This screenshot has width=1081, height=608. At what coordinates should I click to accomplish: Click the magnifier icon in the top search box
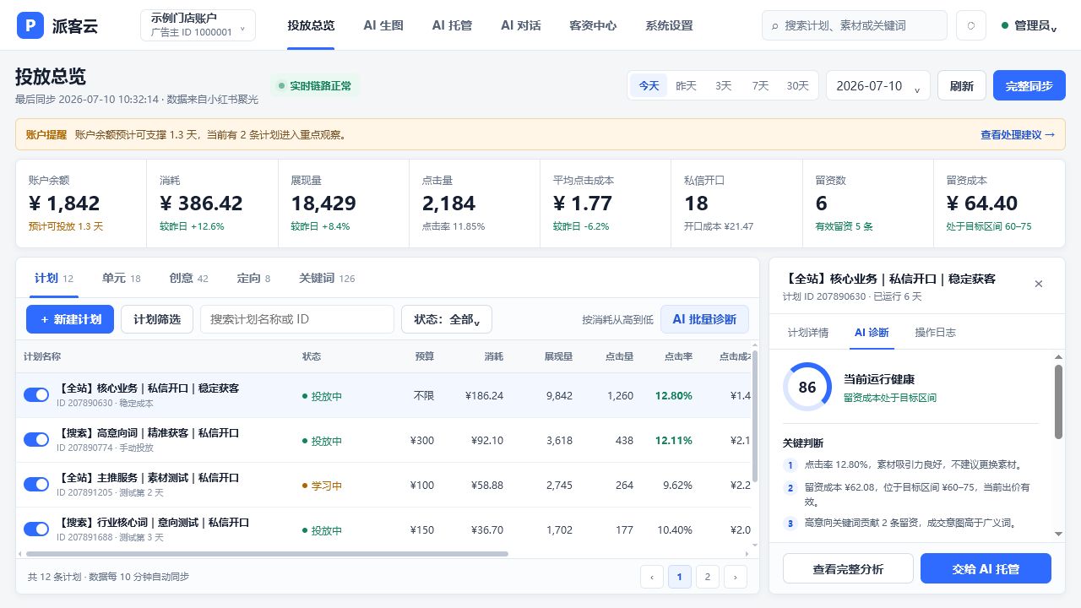pyautogui.click(x=774, y=26)
